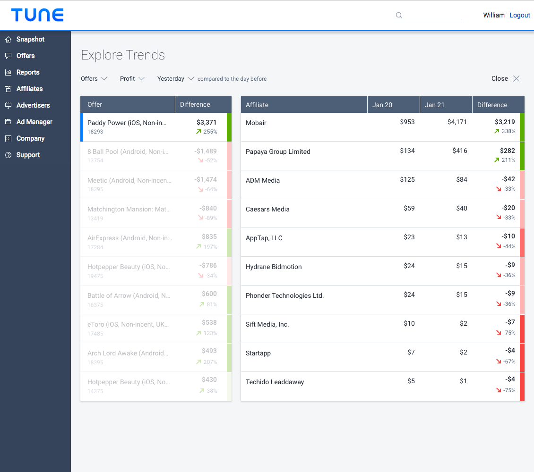Click the search magnifier icon
The width and height of the screenshot is (534, 472).
[399, 15]
